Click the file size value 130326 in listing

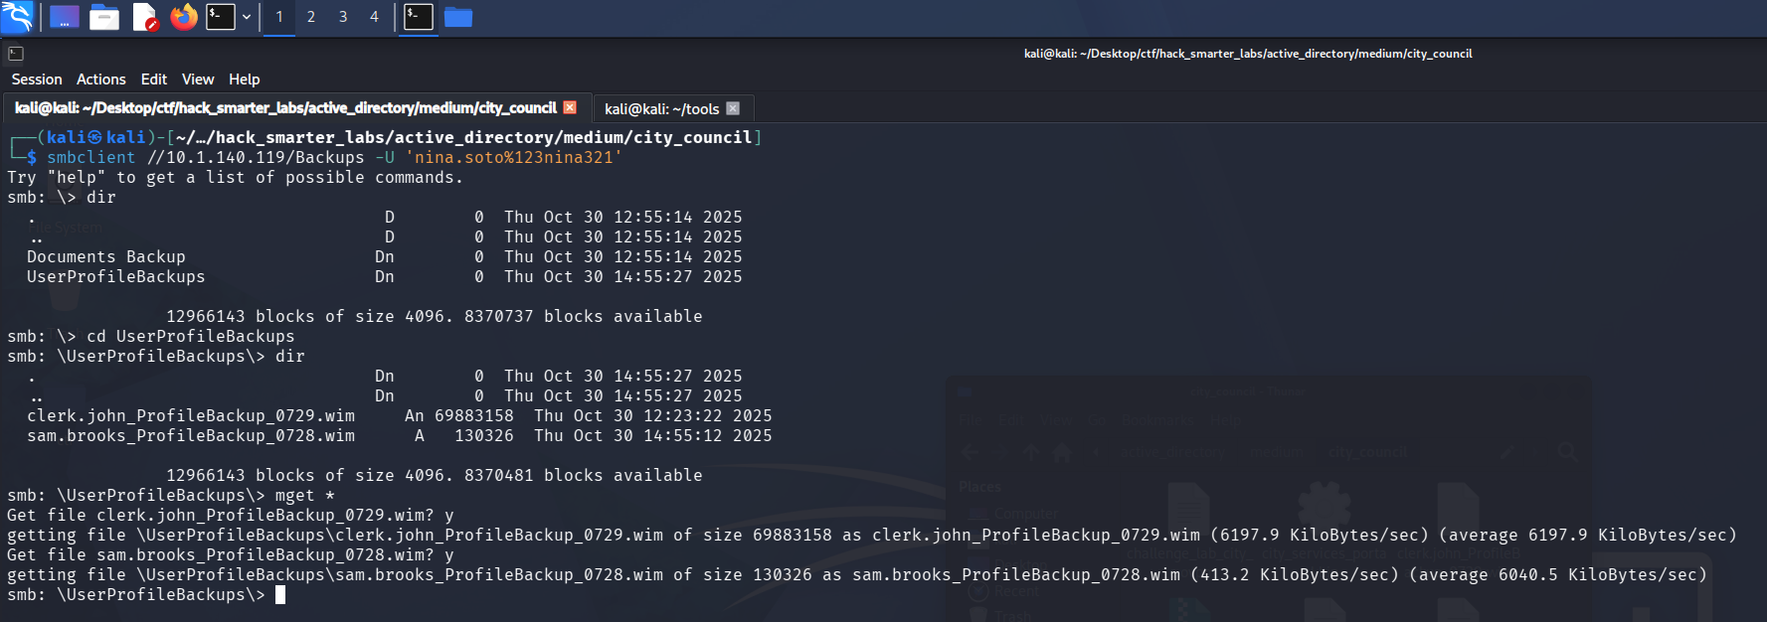484,435
